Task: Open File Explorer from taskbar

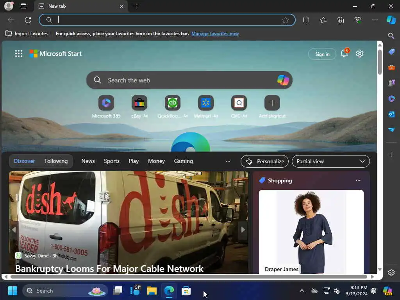Action: (152, 291)
